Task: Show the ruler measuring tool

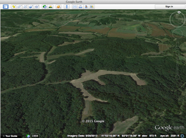Action: coord(66,6)
